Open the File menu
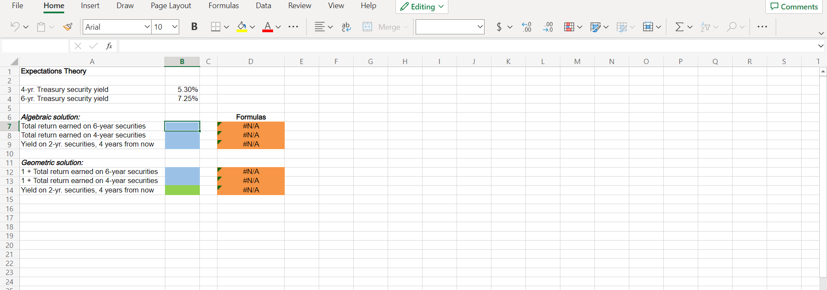Viewport: 827px width, 290px height. point(18,6)
